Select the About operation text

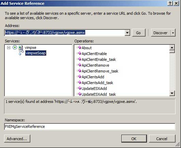point(87,48)
